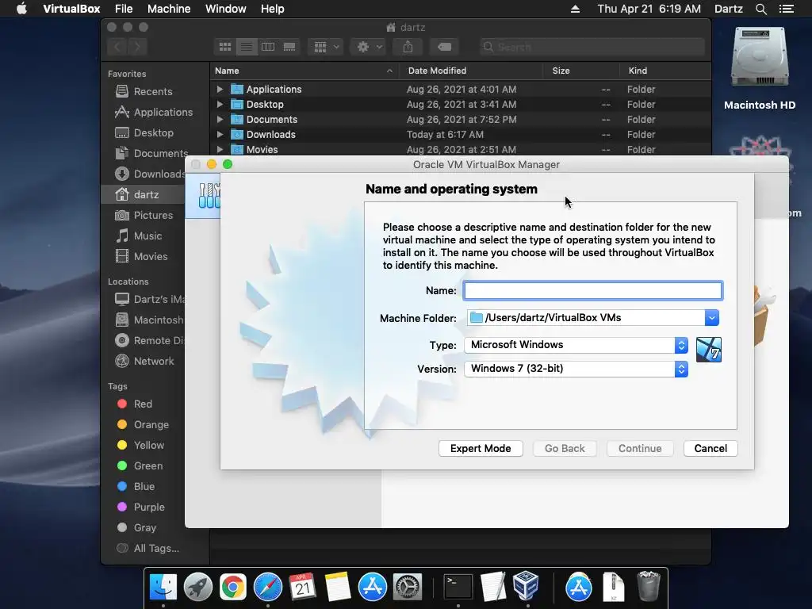Open the File menu
This screenshot has width=812, height=609.
click(124, 9)
